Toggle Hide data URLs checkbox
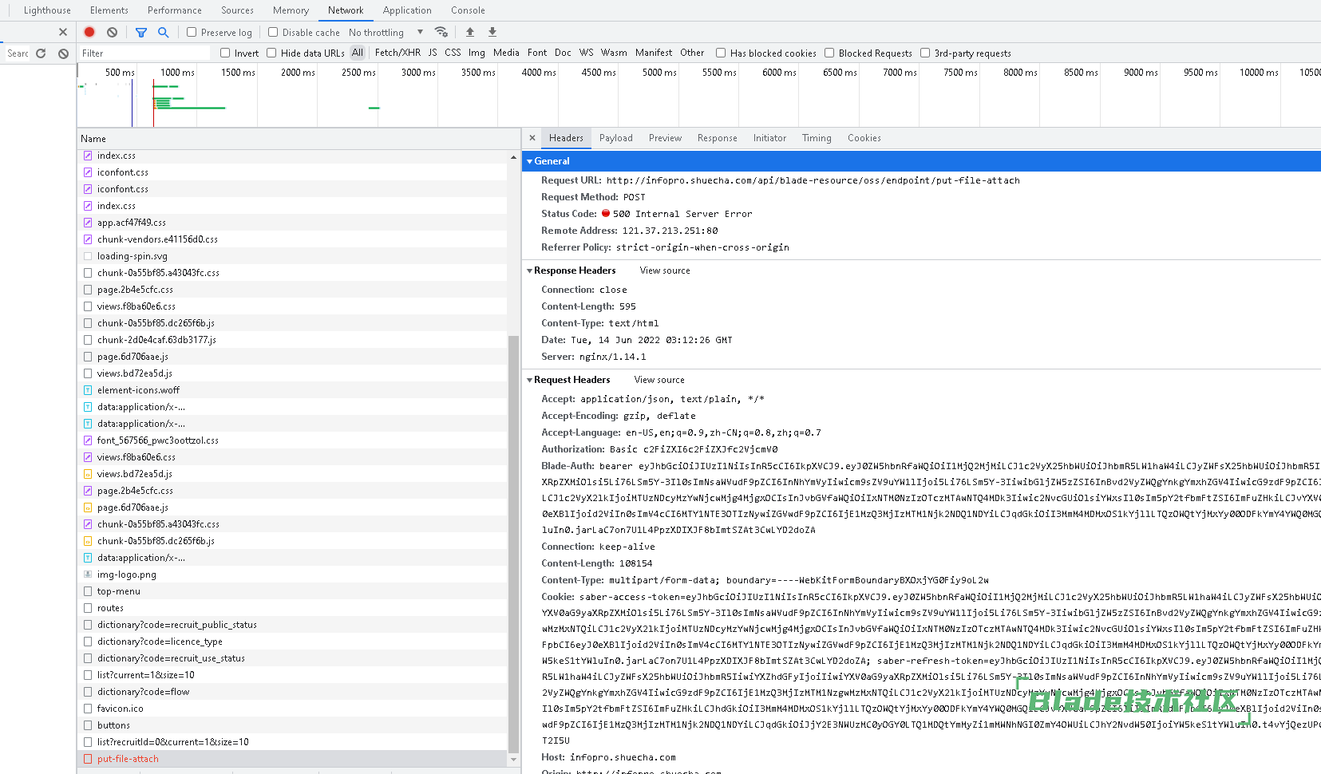 coord(271,53)
